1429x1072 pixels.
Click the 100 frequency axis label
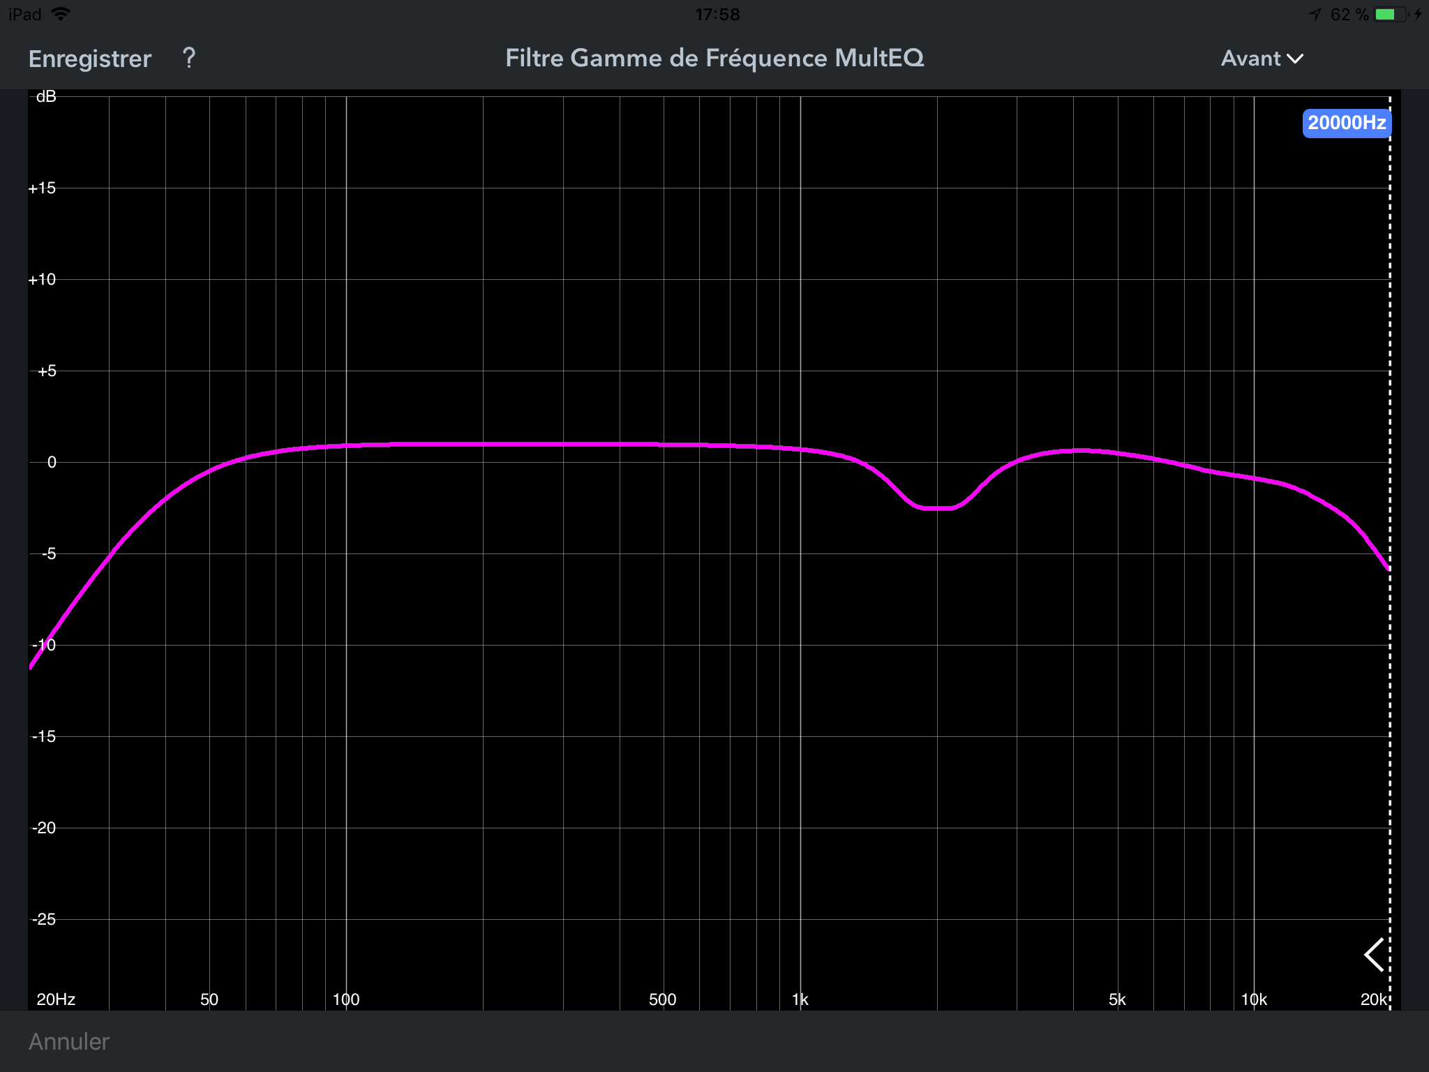pos(346,999)
